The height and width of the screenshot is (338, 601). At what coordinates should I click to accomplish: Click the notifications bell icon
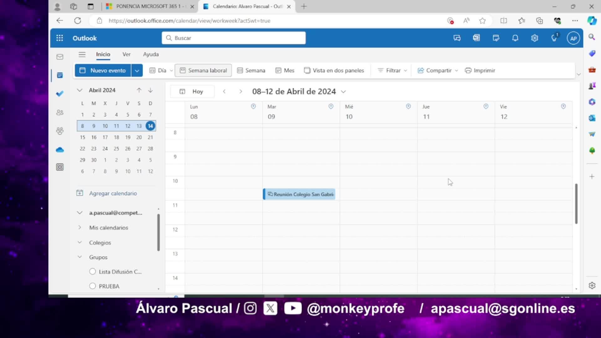515,38
